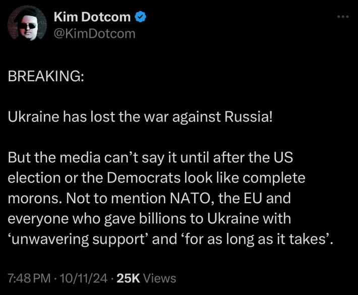358x295 pixels.
Task: Click the blue verified checkmark badge
Action: pos(141,17)
